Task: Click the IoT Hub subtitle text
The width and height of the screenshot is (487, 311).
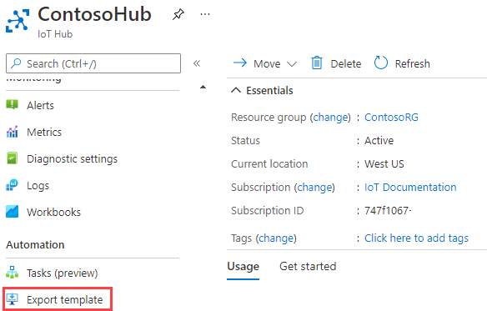Action: [55, 34]
